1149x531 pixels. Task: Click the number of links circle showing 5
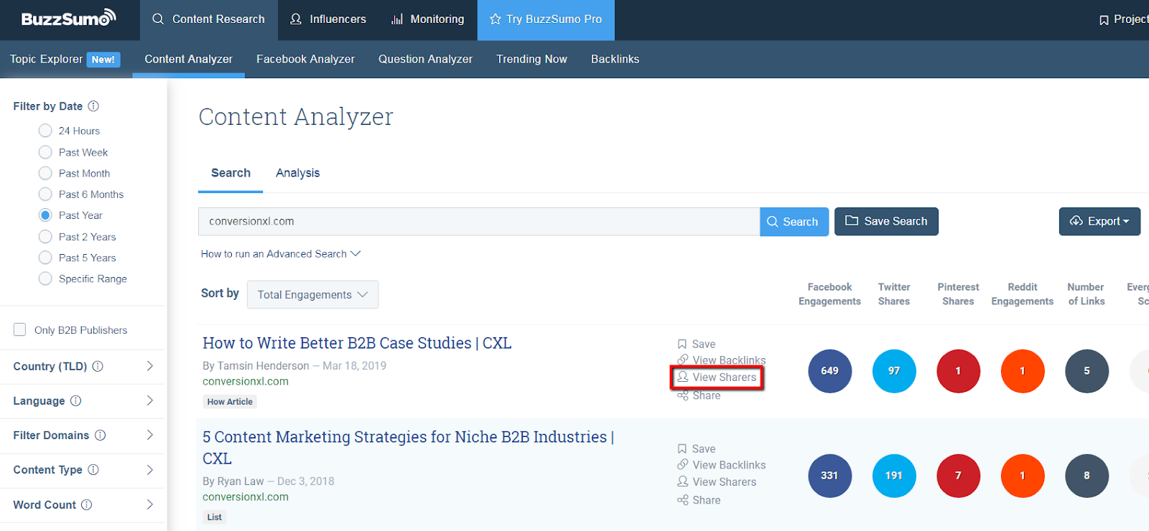1087,371
